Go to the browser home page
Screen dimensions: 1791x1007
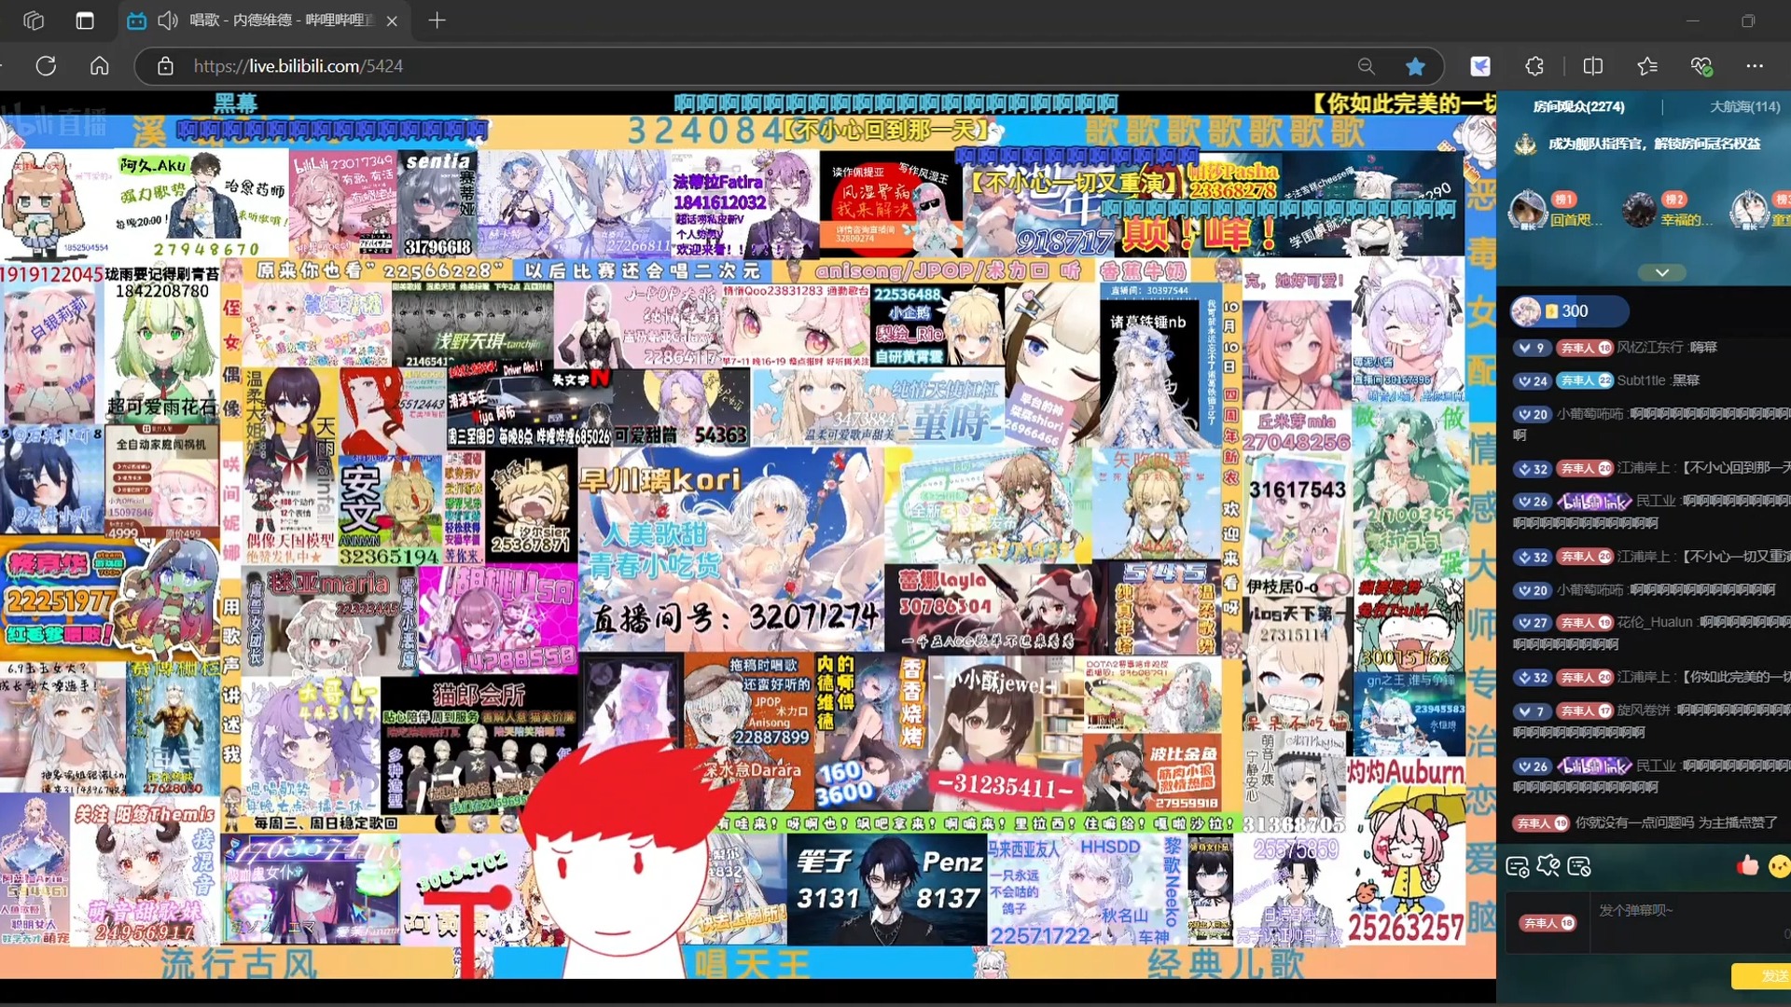tap(100, 66)
